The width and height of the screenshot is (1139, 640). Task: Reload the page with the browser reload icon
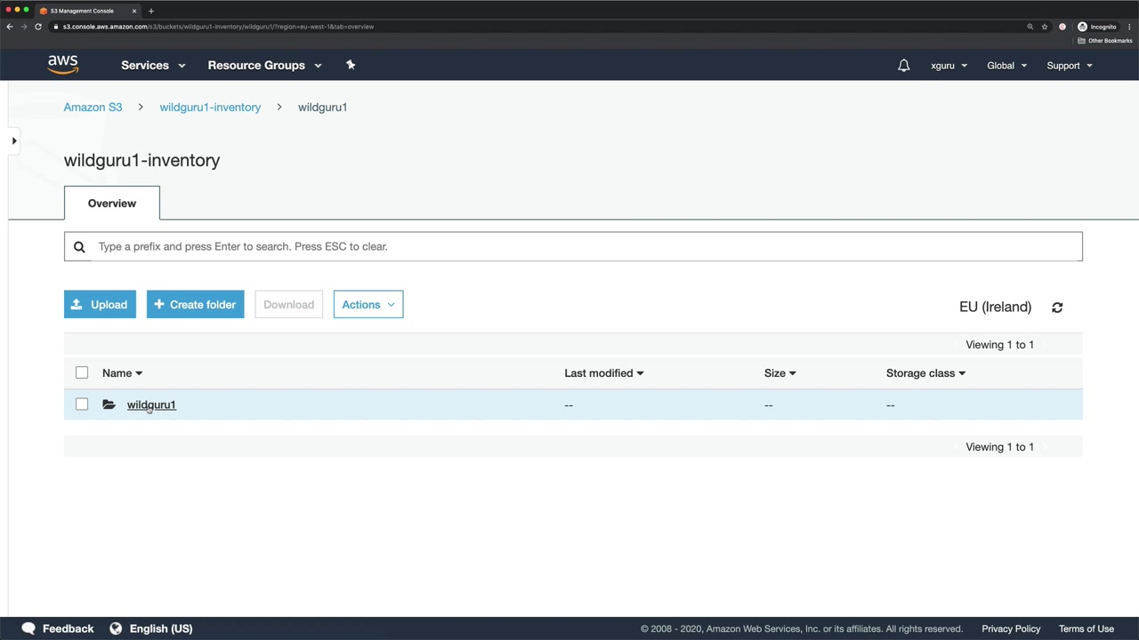point(38,27)
